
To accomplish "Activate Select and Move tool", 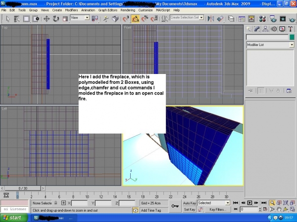I will [x=47, y=19].
